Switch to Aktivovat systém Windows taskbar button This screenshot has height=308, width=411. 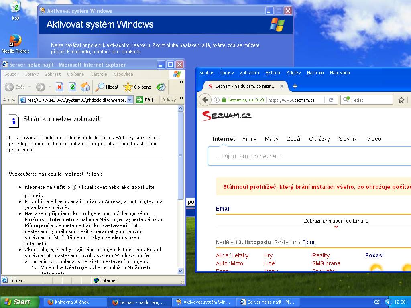coord(203,302)
